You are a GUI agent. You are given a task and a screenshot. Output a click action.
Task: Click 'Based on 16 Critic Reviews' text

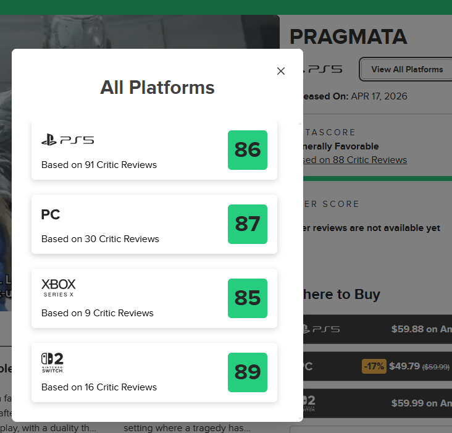click(99, 387)
